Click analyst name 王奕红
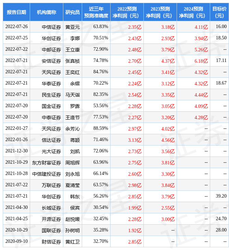This screenshot has width=229, height=250. click(73, 72)
